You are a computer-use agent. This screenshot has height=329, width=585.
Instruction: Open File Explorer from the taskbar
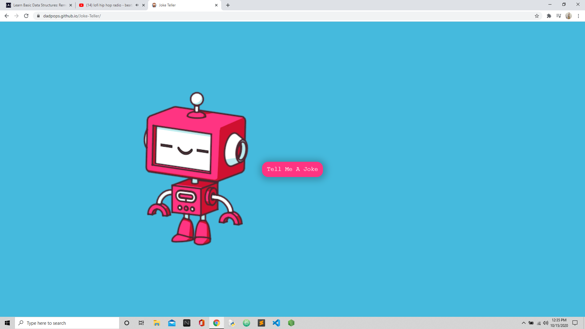point(157,323)
